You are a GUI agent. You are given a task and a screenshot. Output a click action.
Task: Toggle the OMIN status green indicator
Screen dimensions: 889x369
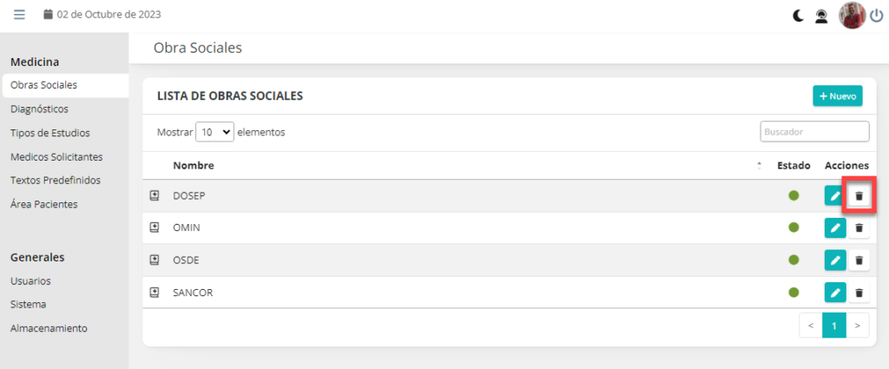[794, 227]
